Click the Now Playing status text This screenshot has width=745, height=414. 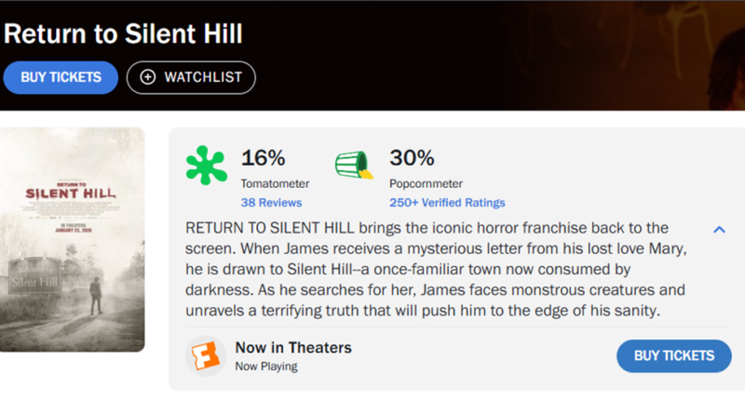point(266,367)
